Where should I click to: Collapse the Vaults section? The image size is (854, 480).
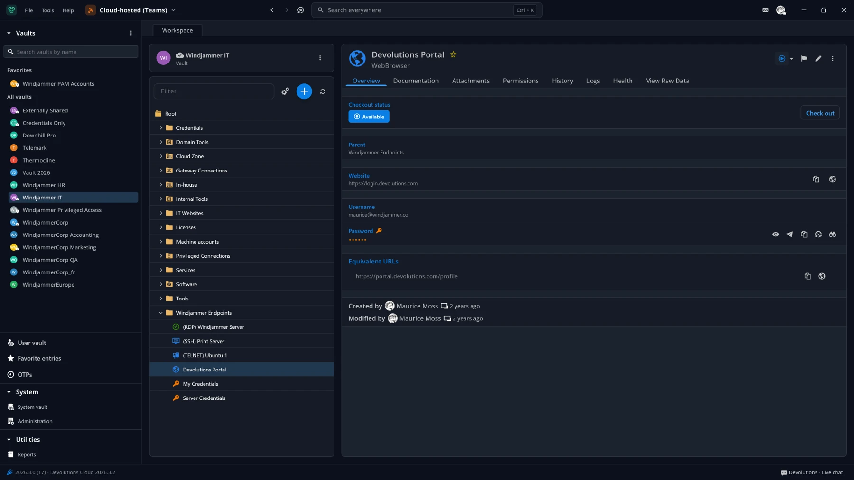pyautogui.click(x=9, y=33)
